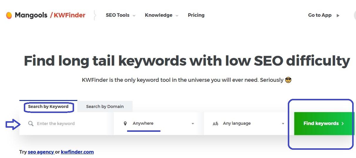Screen dimensions: 356x158
Task: Follow the seo agency link
Action: (41, 152)
